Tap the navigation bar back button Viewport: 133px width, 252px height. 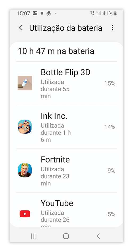click(x=98, y=236)
